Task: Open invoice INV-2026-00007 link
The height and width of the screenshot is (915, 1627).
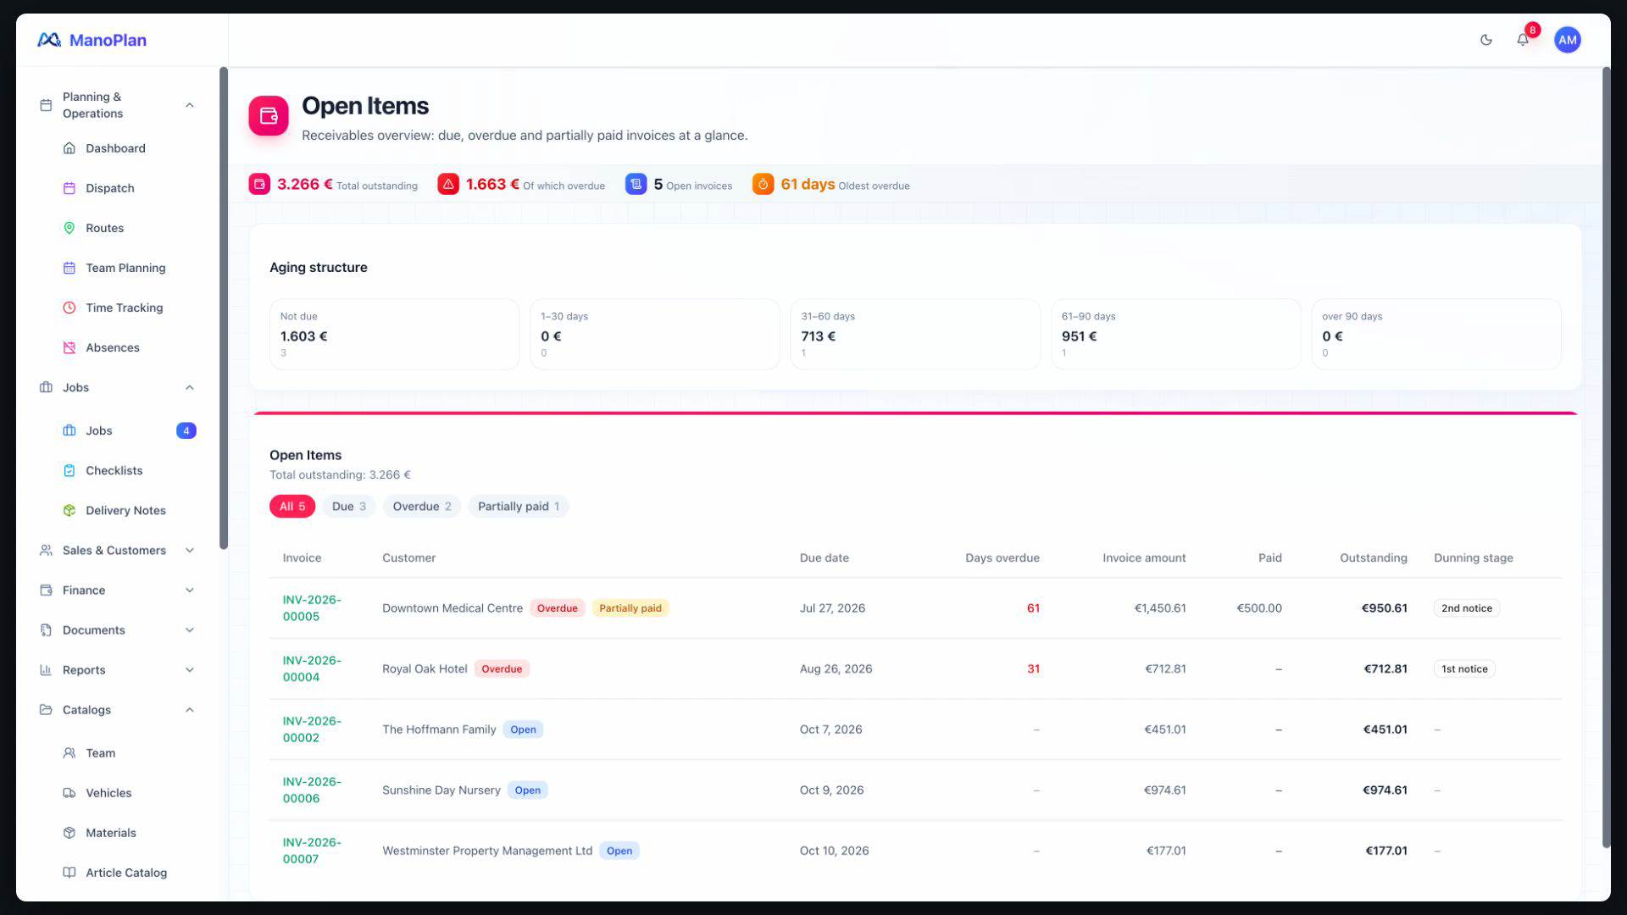Action: tap(312, 851)
